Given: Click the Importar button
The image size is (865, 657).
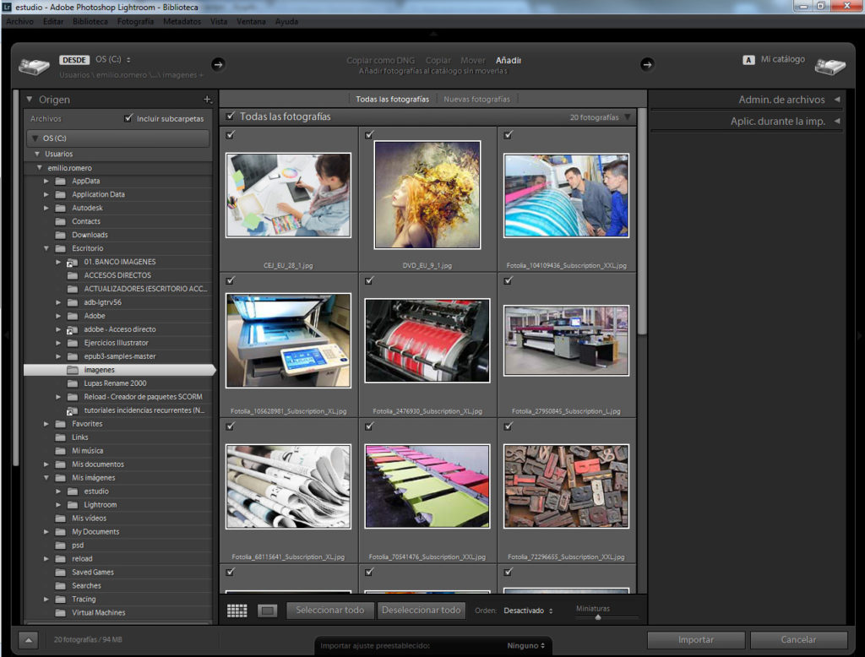Looking at the screenshot, I should click(x=696, y=640).
